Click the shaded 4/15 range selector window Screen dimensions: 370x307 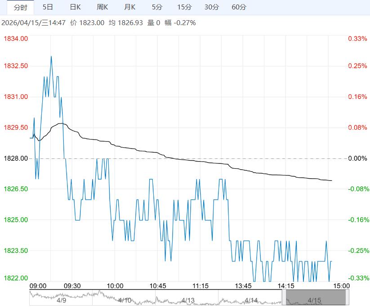click(x=316, y=297)
